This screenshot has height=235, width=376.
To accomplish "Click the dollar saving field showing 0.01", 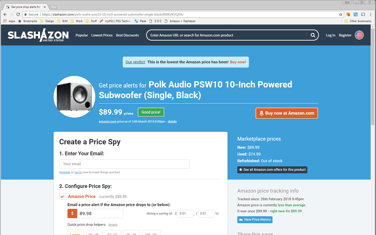I will (x=185, y=214).
